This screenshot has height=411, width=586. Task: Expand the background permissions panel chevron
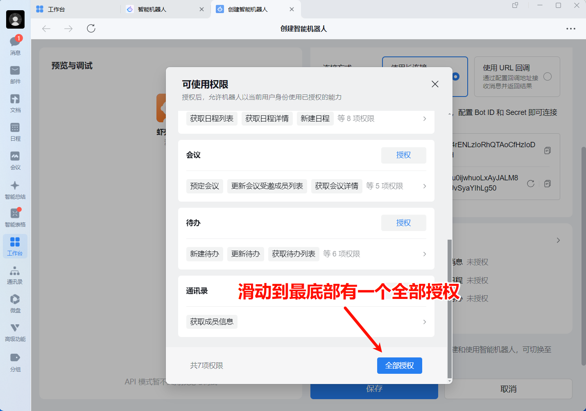tap(558, 240)
